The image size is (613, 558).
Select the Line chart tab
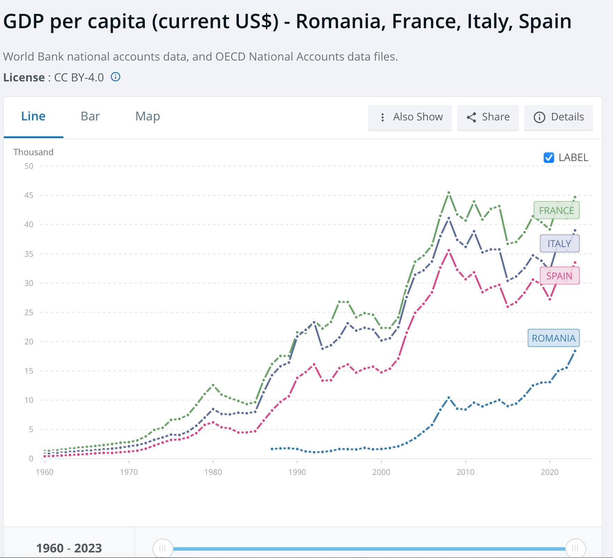point(33,116)
